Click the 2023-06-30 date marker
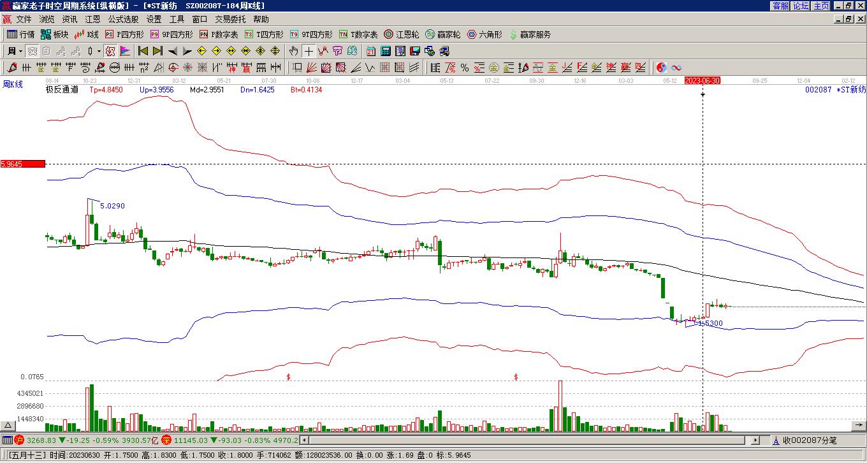 (703, 80)
